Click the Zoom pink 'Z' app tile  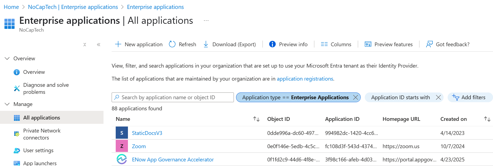click(x=122, y=146)
